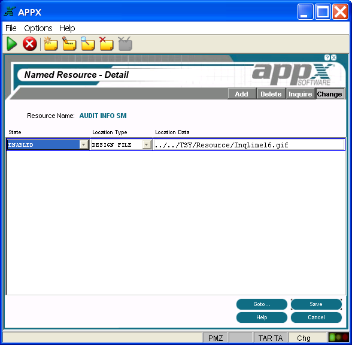Switch to Add mode tab
Viewport: 352px width, 345px height.
coord(242,94)
